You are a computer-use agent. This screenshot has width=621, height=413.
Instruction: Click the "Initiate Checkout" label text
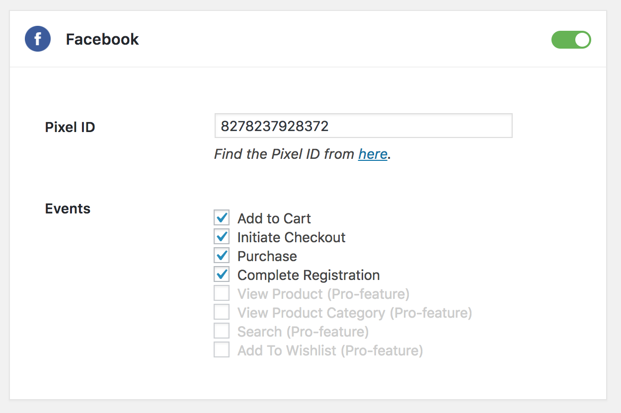point(291,237)
